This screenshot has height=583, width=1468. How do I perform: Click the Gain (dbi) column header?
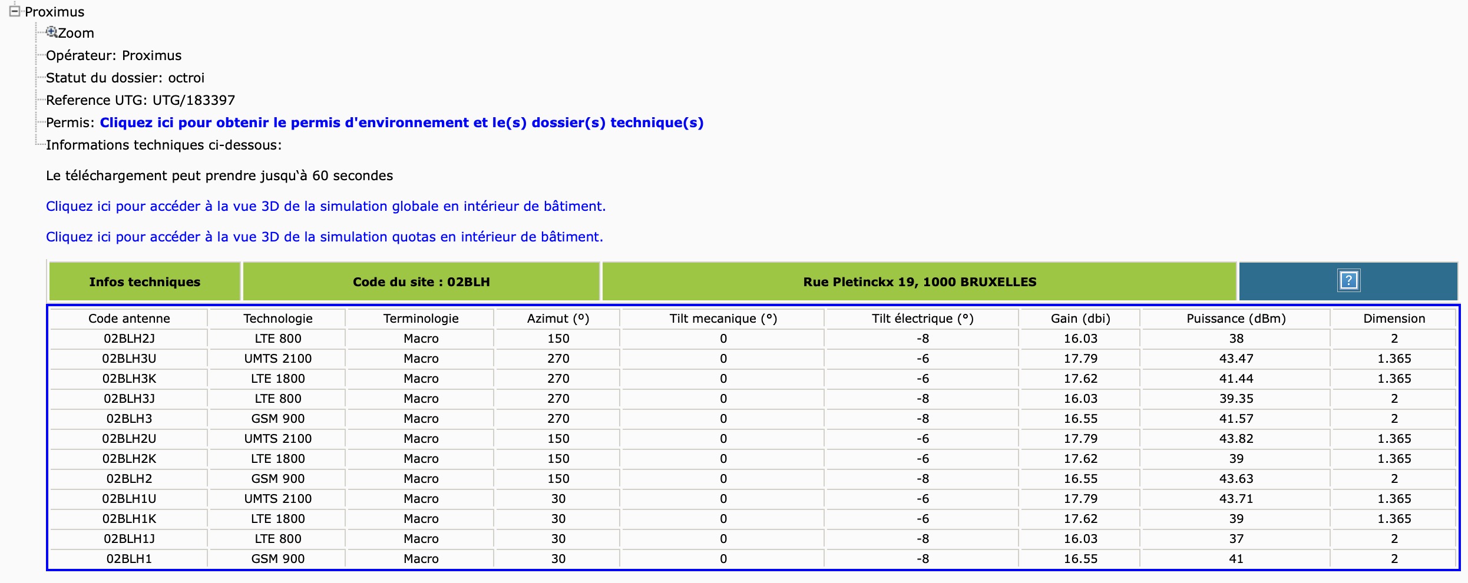1080,319
